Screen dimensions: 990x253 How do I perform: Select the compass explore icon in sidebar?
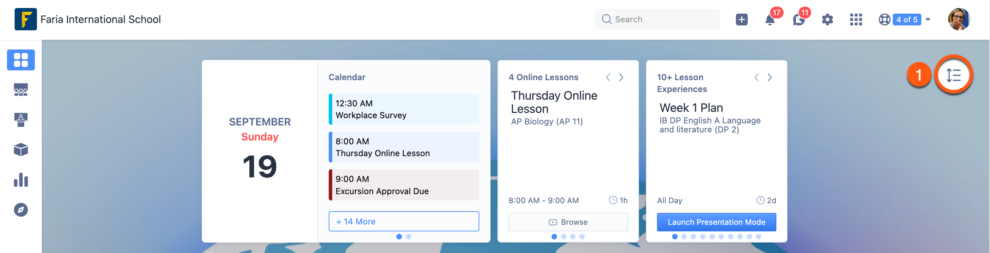point(21,210)
